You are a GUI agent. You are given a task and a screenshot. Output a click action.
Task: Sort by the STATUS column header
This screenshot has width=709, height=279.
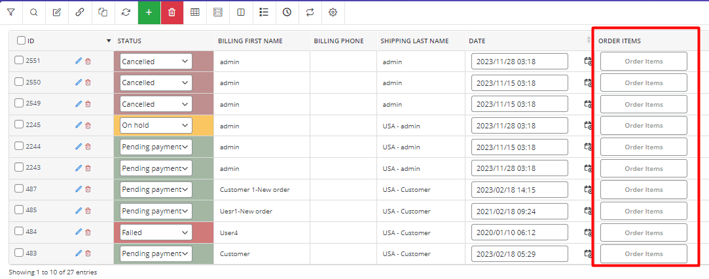coord(130,41)
